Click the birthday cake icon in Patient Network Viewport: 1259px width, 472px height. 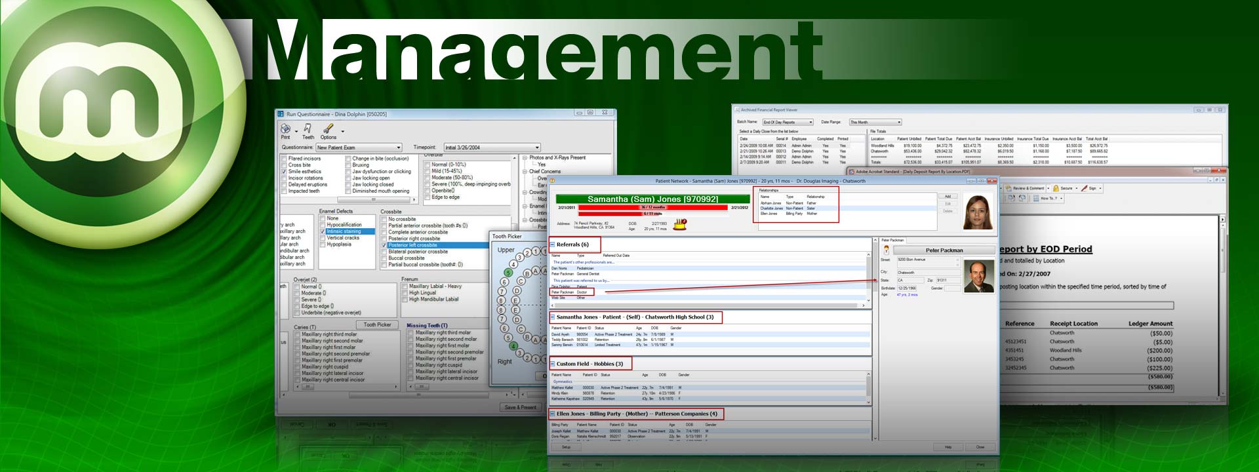[x=680, y=224]
